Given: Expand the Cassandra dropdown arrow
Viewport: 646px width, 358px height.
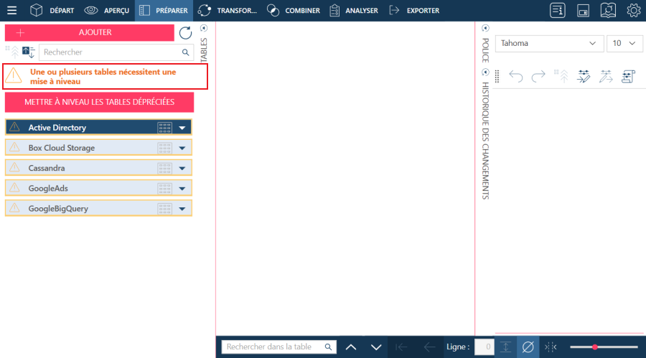Looking at the screenshot, I should tap(182, 168).
